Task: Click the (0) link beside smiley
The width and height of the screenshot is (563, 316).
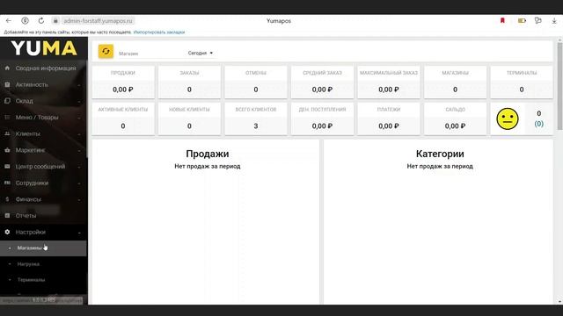Action: [539, 124]
